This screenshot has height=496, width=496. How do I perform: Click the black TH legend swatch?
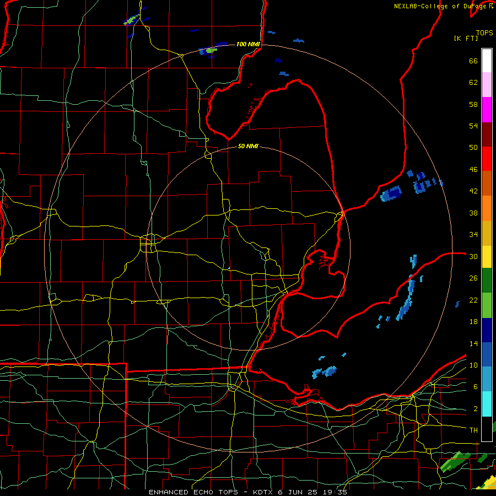(x=487, y=429)
